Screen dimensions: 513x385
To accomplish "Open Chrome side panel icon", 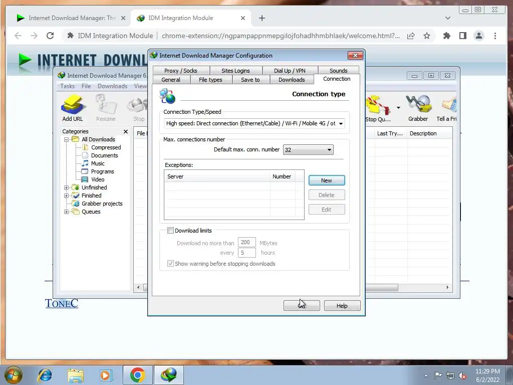I will pos(462,36).
